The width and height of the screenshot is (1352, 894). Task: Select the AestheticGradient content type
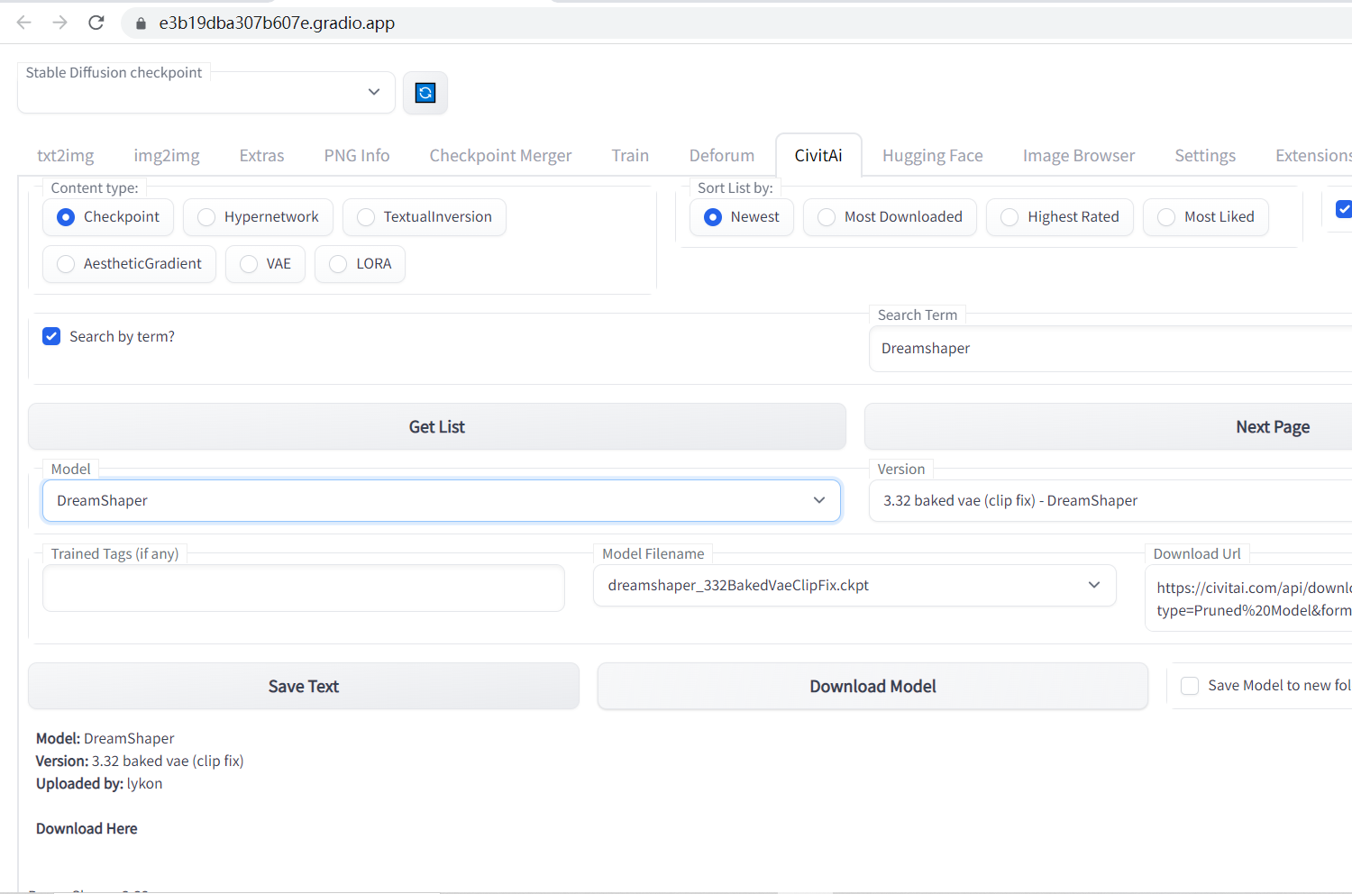pos(129,264)
